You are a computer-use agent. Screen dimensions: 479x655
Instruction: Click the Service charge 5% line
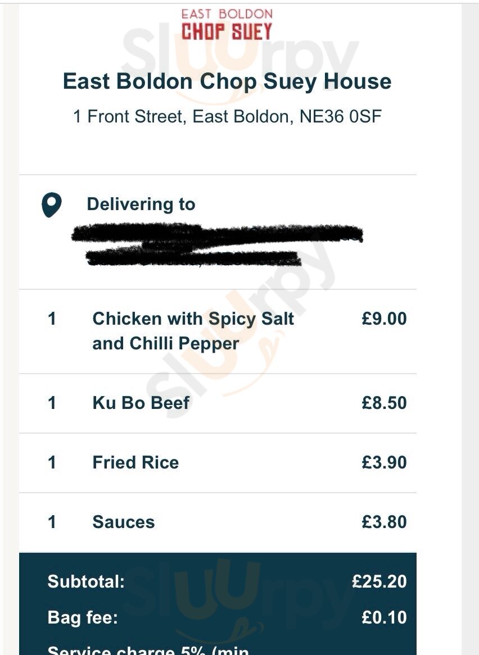tap(148, 649)
